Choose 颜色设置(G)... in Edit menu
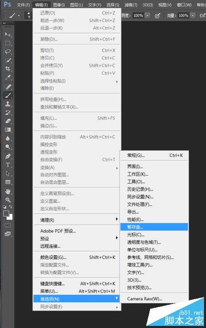The width and height of the screenshot is (206, 328). click(x=77, y=257)
